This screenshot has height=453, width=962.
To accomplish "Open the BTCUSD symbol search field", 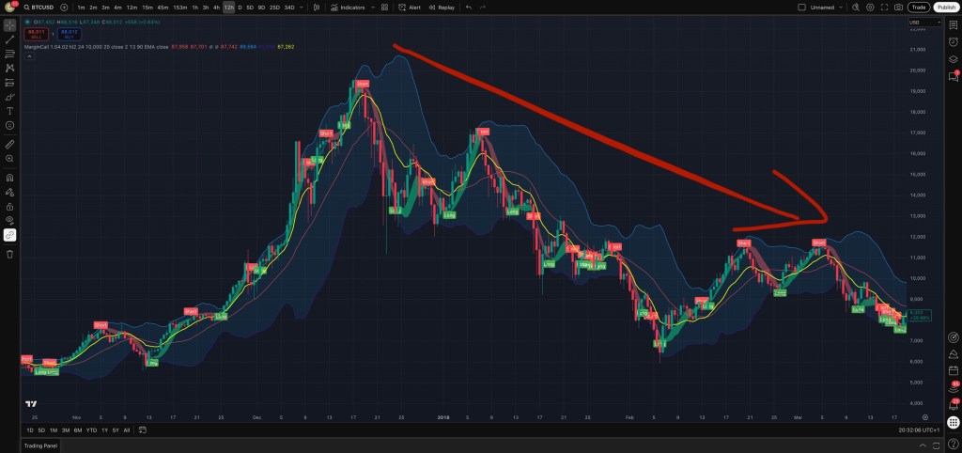I will [39, 8].
